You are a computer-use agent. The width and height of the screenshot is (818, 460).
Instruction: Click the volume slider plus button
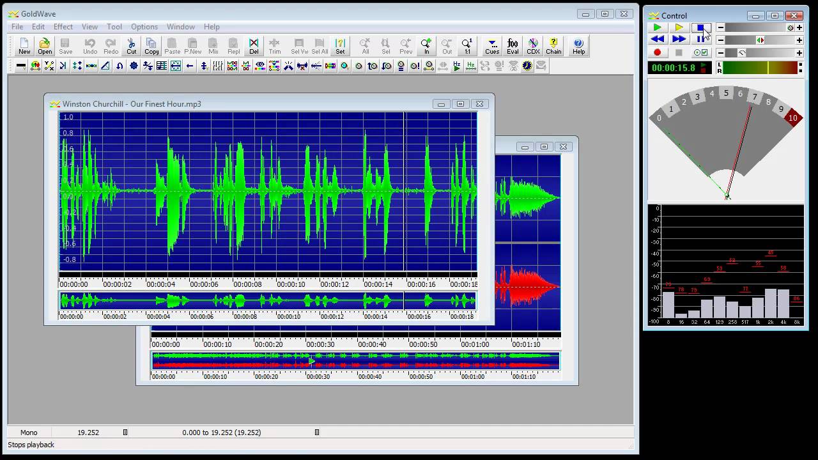click(799, 27)
